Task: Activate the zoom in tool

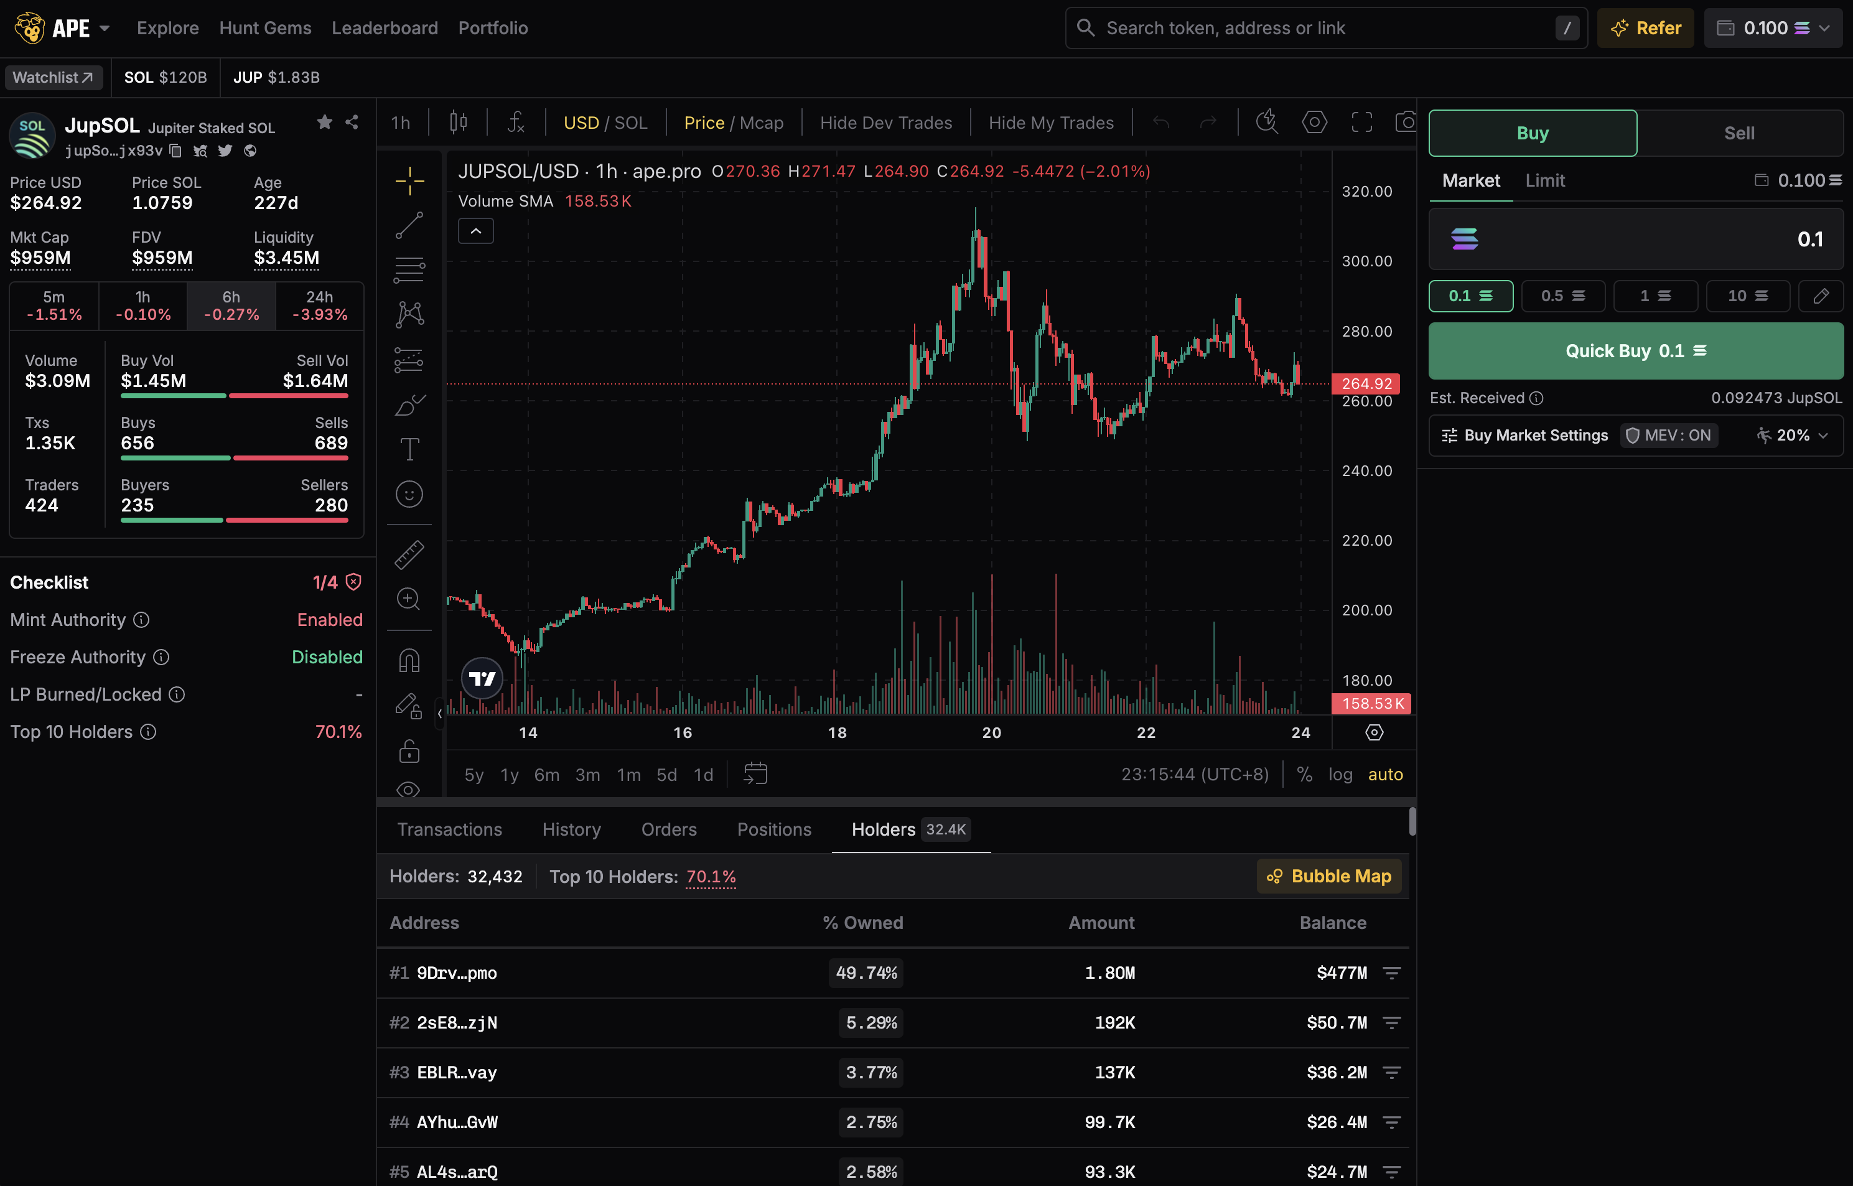Action: click(409, 599)
